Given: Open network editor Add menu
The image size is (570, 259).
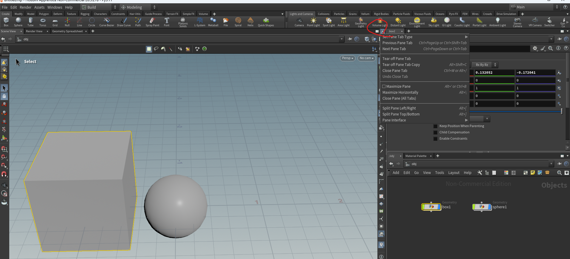Looking at the screenshot, I should tap(396, 173).
